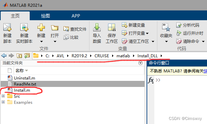Expand path arrow after Install_DLL
Screen dimensions: 207x124
tap(161, 56)
